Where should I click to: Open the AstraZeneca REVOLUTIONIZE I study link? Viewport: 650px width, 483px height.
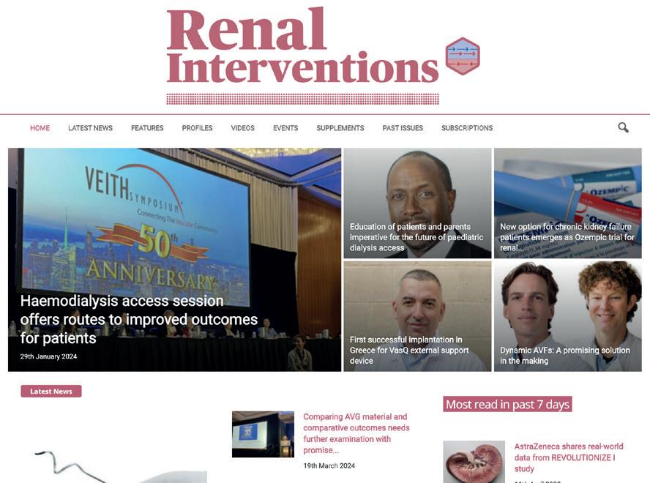click(569, 457)
